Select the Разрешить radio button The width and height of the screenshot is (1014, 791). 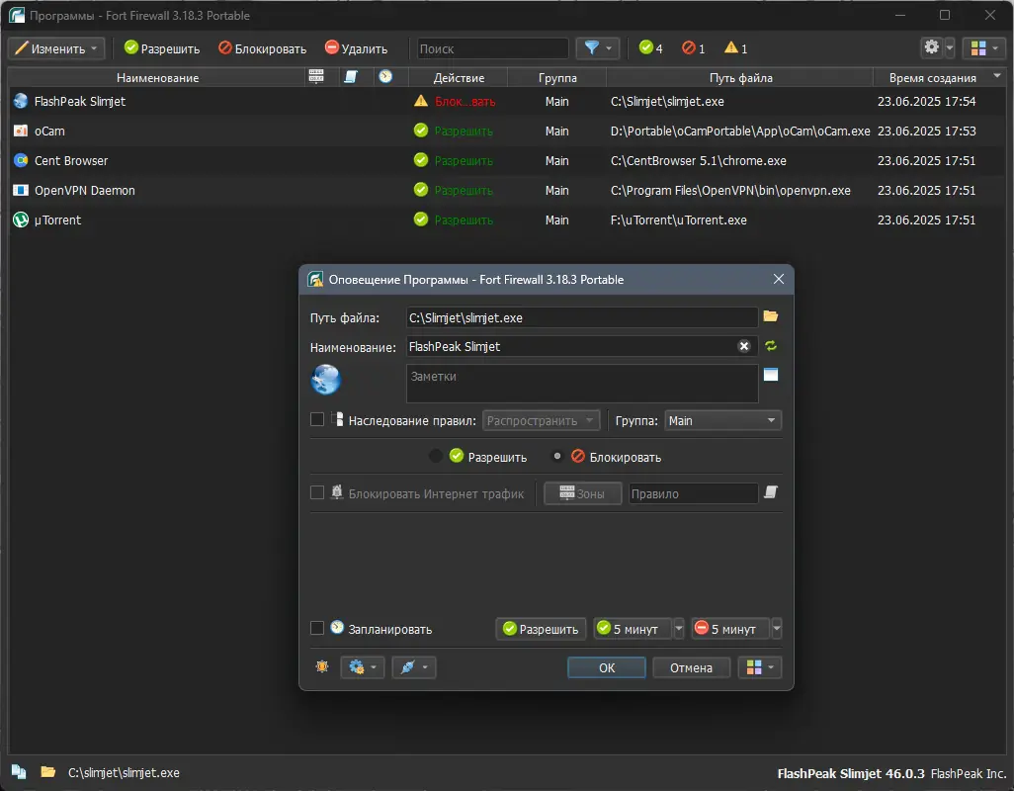coord(435,457)
